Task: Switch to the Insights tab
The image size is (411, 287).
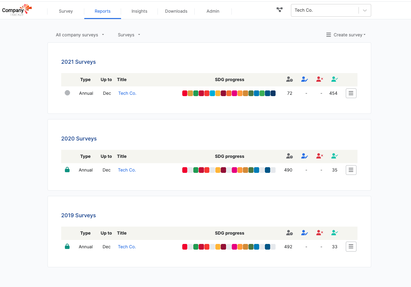Action: point(139,11)
